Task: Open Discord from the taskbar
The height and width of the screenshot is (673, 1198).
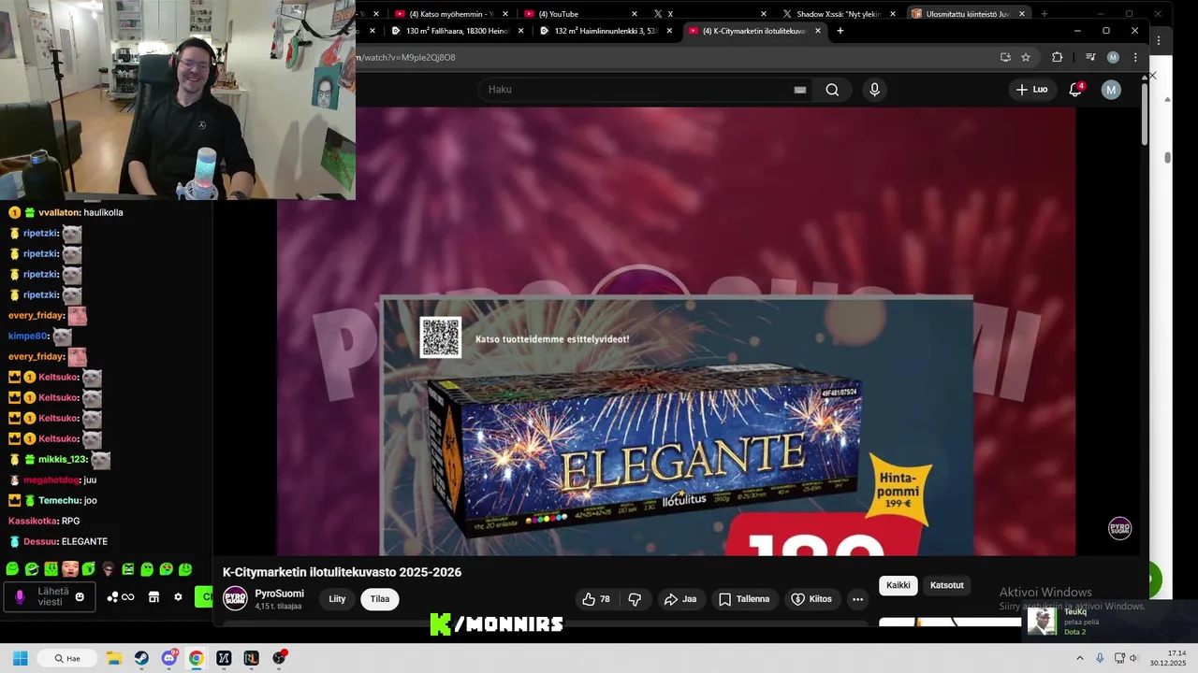Action: click(x=168, y=658)
